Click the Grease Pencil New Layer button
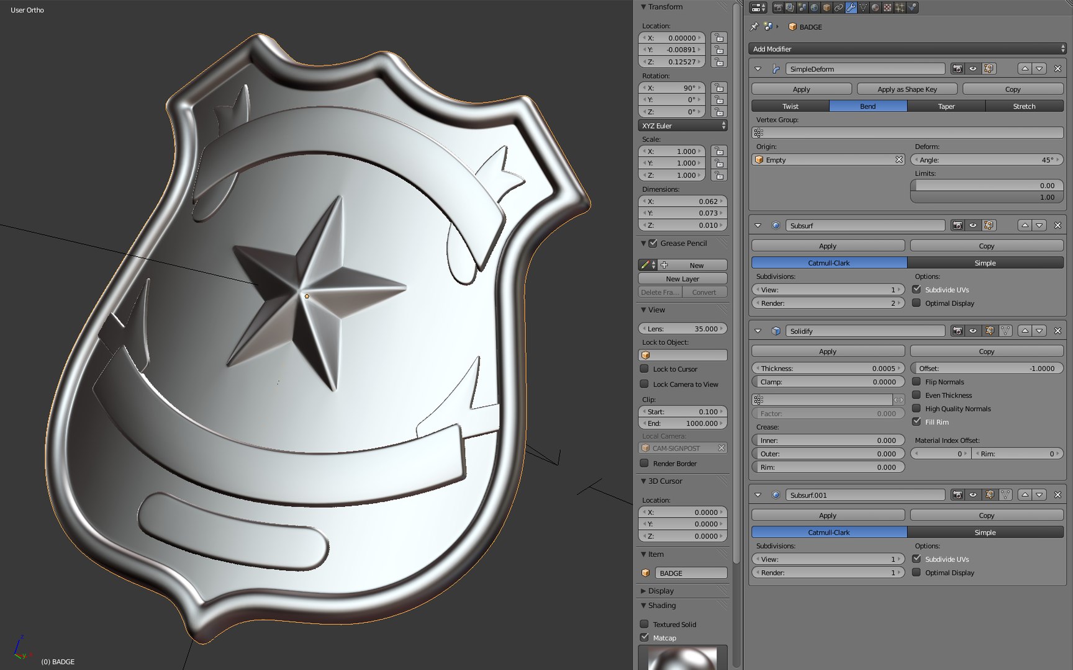This screenshot has height=670, width=1073. (682, 279)
